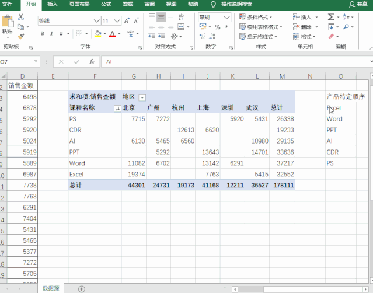Screen dimensions: 373x293
Task: Click the Copy icon
Action: (x=21, y=27)
